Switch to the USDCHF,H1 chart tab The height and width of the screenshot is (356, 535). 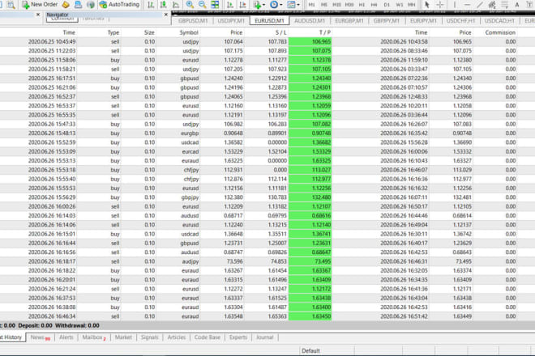(x=460, y=21)
